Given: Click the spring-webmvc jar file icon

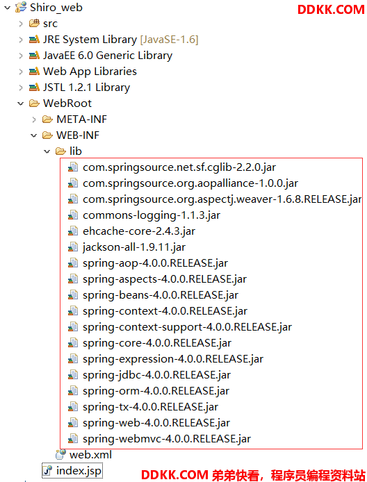Looking at the screenshot, I should [x=73, y=439].
